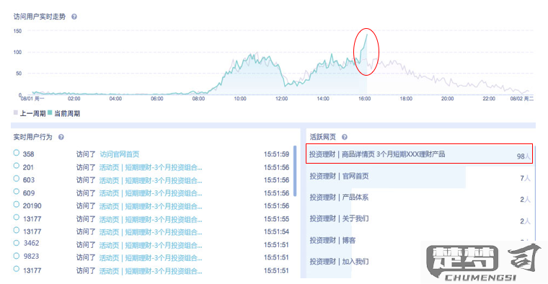Click user ID 609
The width and height of the screenshot is (548, 284).
29,193
